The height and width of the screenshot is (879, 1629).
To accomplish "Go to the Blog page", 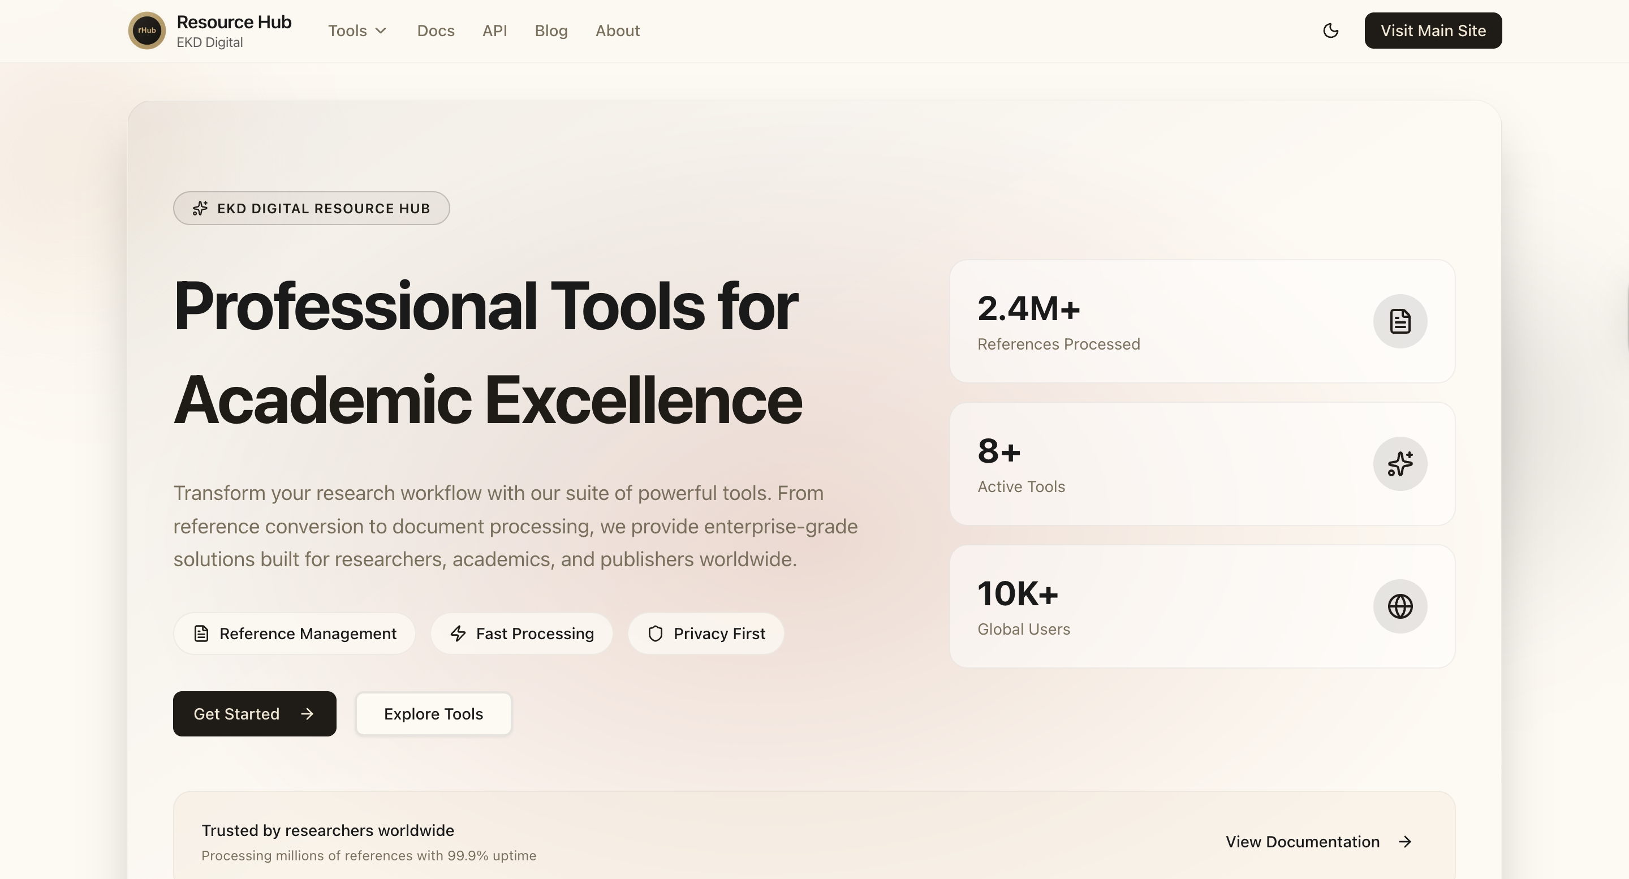I will (x=551, y=31).
